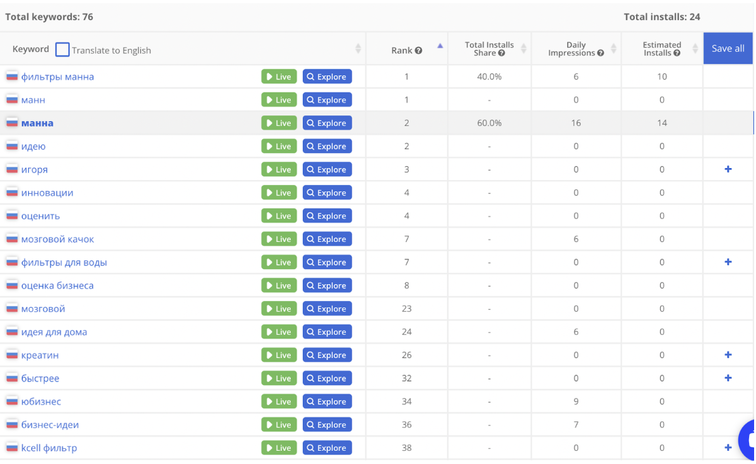The width and height of the screenshot is (756, 464).
Task: Click the plus icon for быстрее
Action: point(728,378)
